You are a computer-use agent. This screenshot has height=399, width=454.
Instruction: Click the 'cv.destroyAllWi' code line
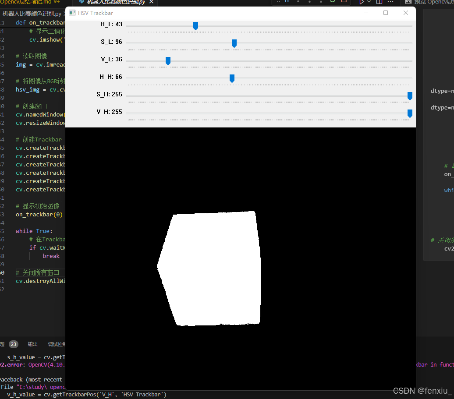pos(40,281)
